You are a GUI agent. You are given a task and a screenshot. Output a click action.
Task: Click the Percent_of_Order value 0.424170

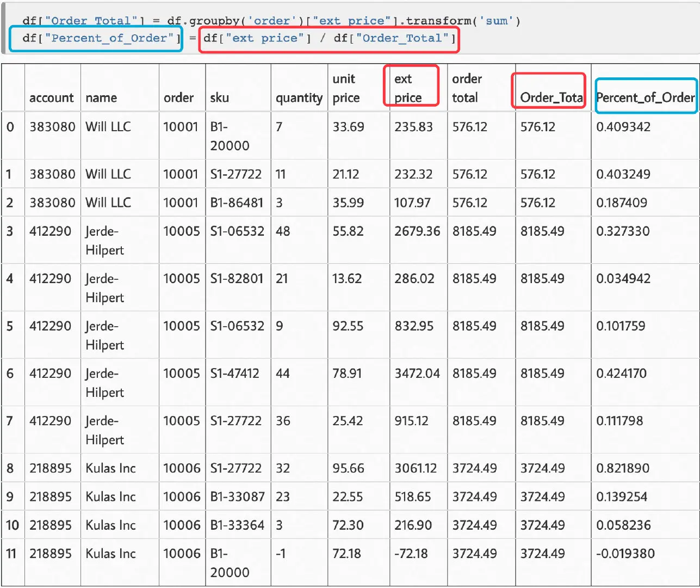(x=622, y=373)
